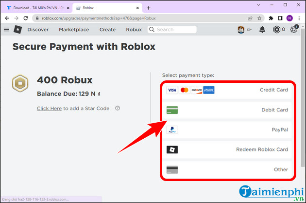Close the Roblox browser tab
The image size is (306, 203).
pos(137,8)
